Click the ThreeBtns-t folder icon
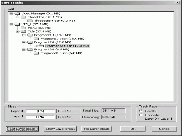Image resolution: width=182 pixels, height=136 pixels. pyautogui.click(x=24, y=17)
